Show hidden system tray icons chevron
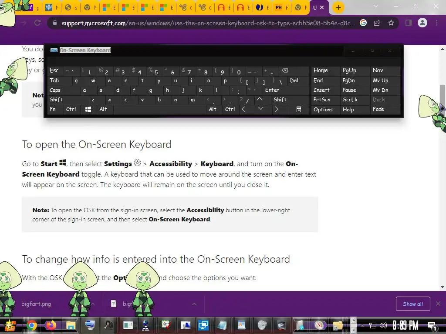This screenshot has height=334, width=446. click(x=362, y=325)
